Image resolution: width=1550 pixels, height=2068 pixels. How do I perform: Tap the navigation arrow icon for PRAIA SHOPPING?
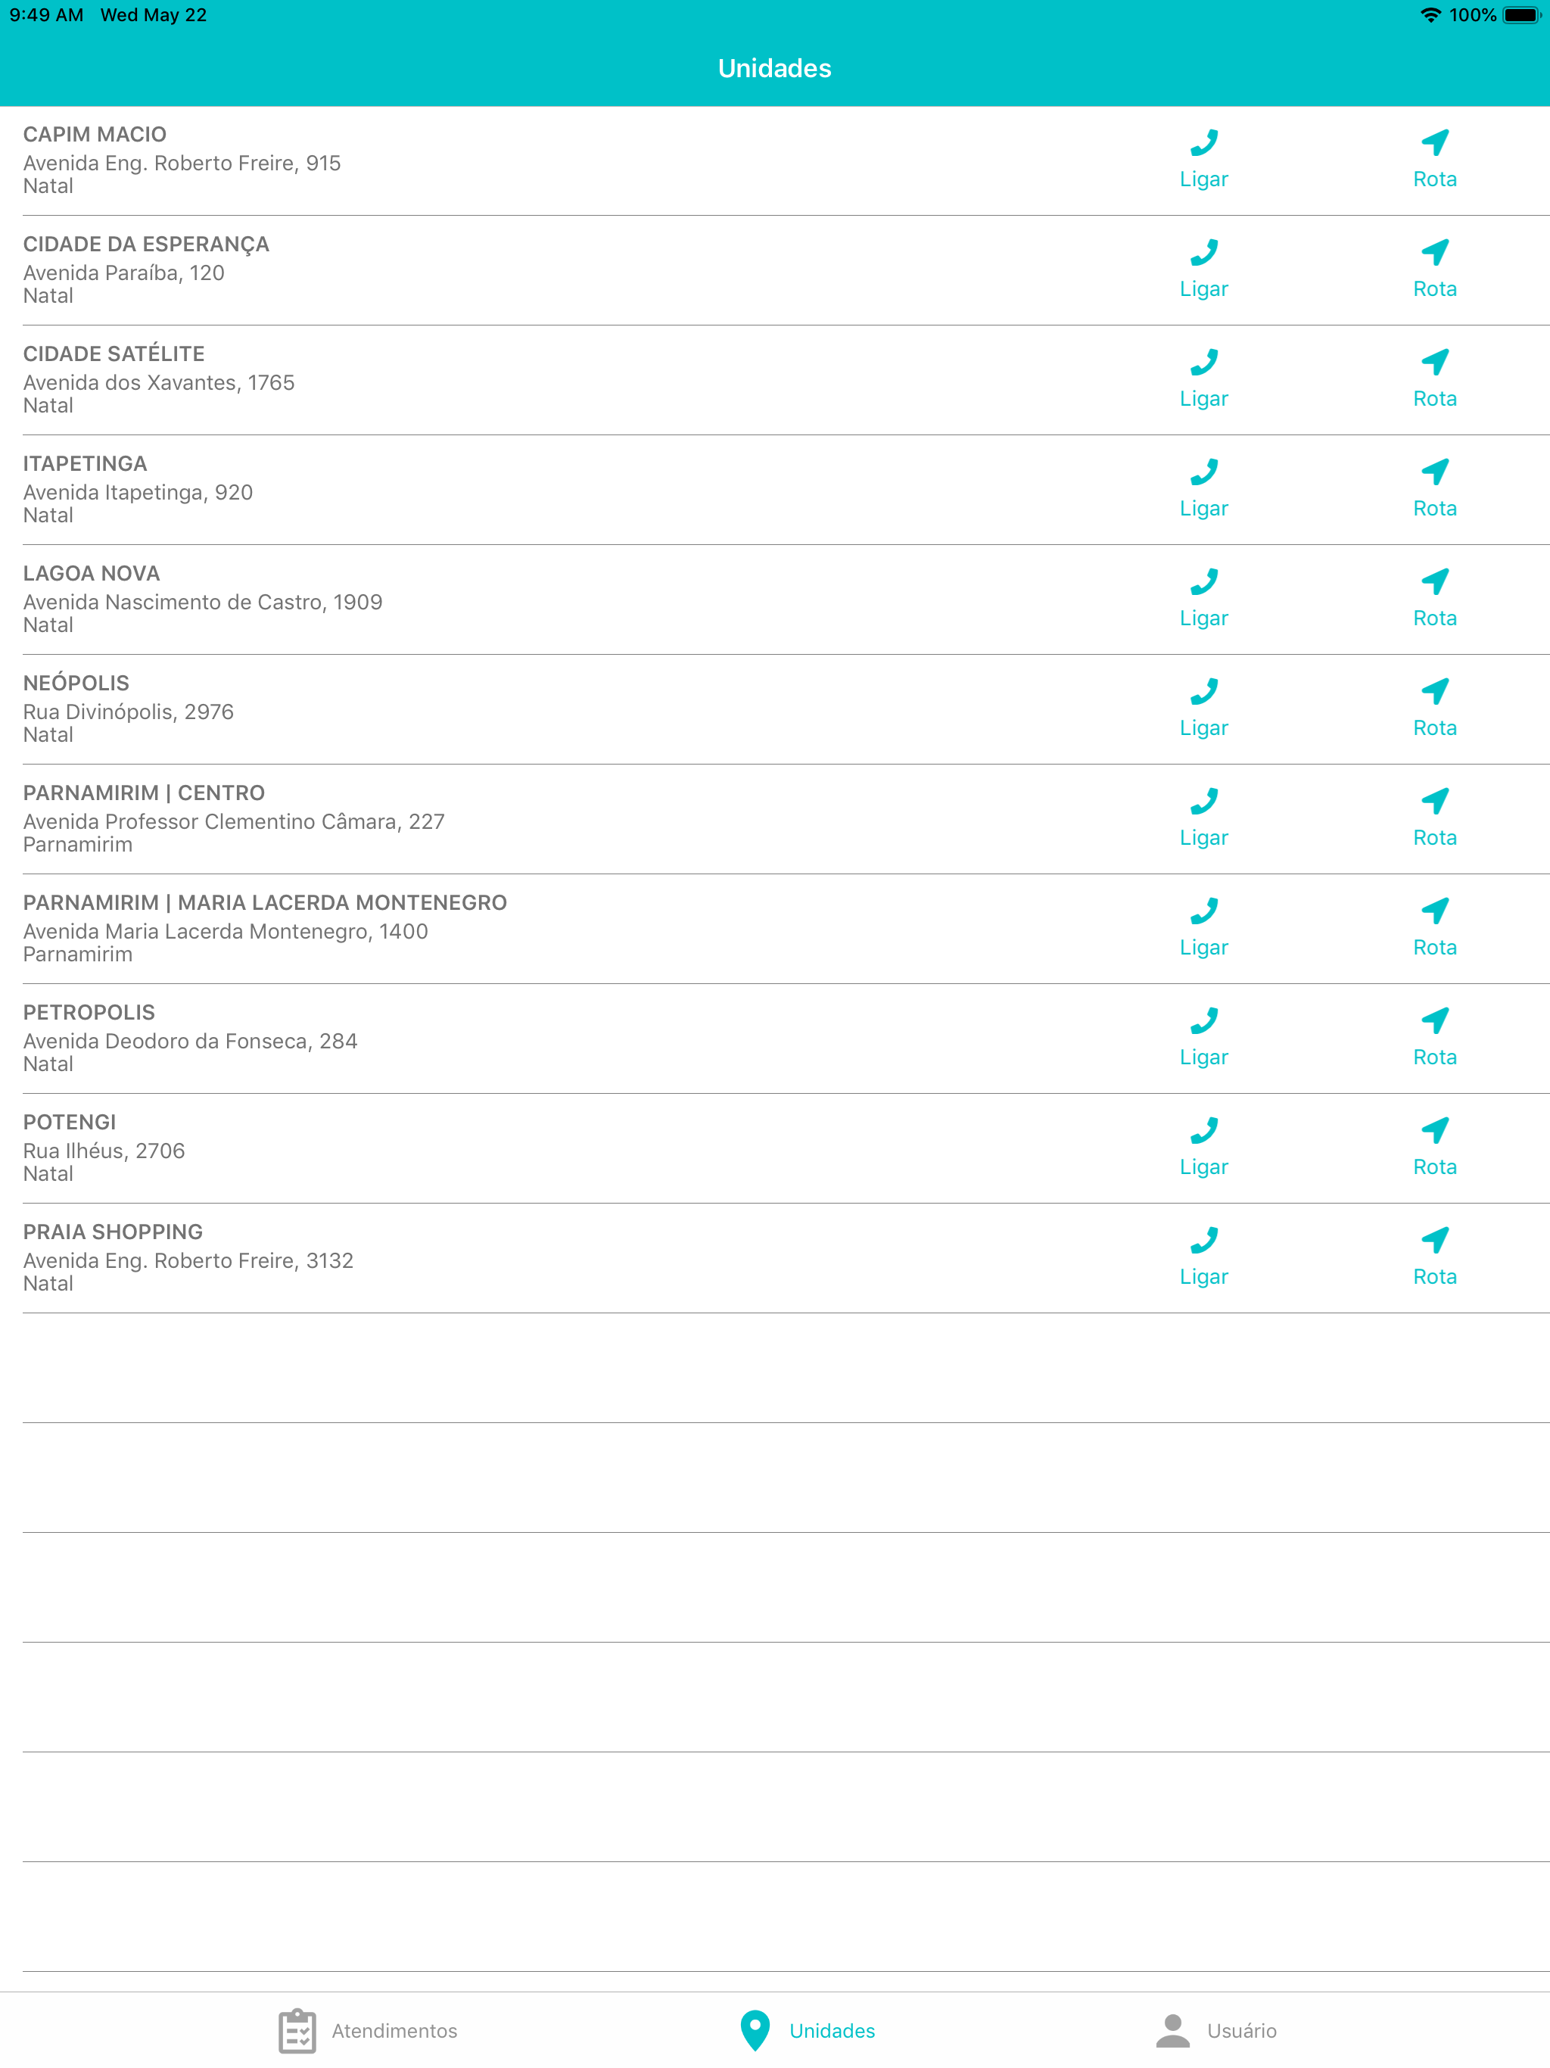[x=1434, y=1241]
